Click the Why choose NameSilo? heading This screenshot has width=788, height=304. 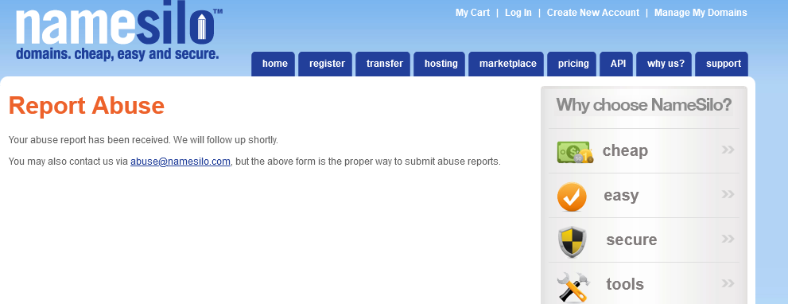644,105
